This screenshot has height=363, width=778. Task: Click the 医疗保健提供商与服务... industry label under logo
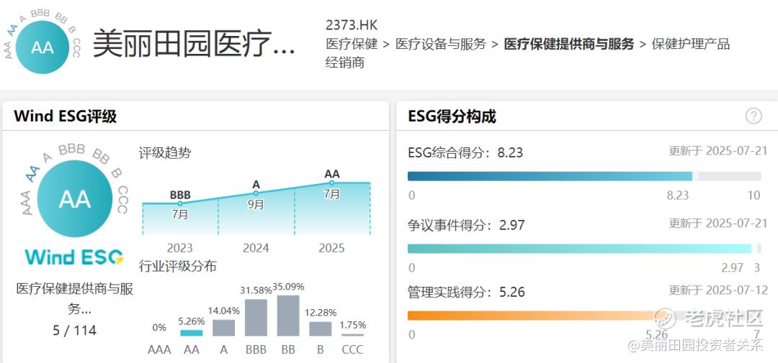point(74,298)
